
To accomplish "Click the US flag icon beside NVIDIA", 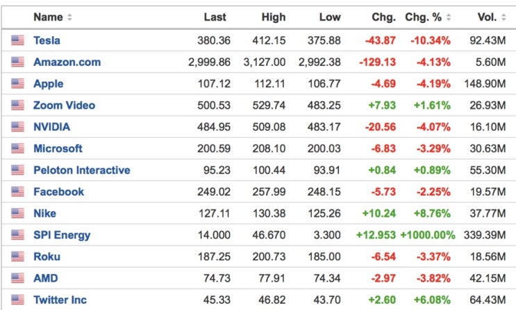I will 17,126.
